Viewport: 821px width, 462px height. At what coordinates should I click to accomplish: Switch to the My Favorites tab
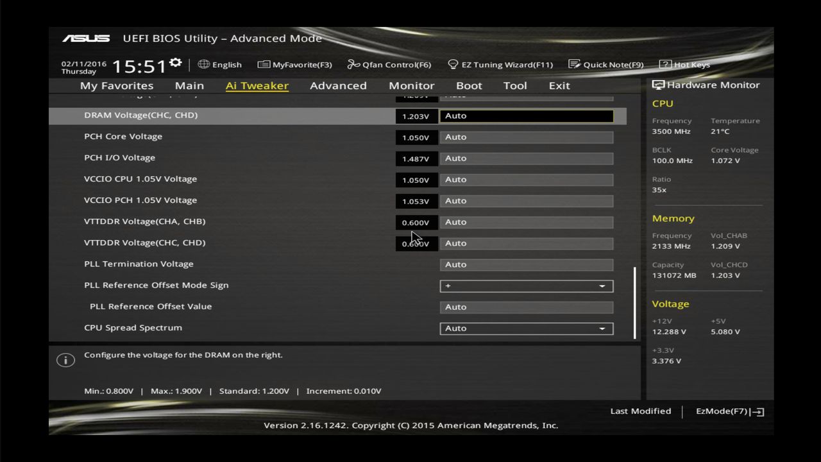click(x=117, y=85)
